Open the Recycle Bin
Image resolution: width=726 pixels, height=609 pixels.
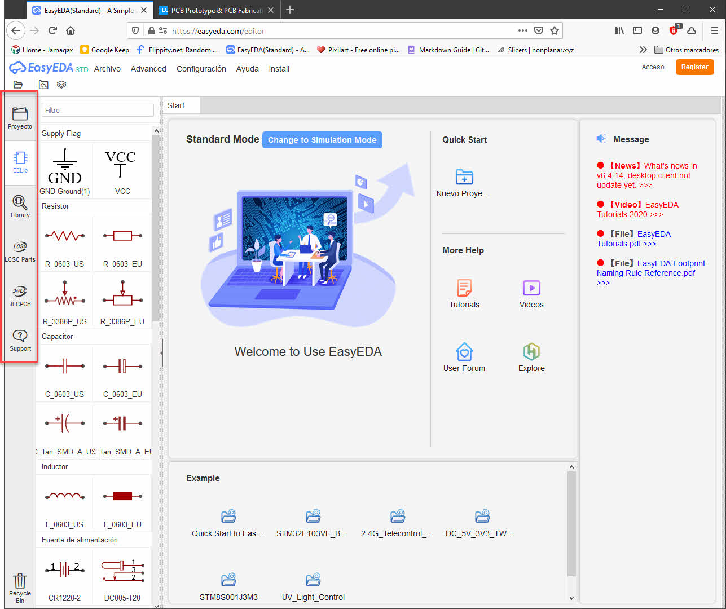[20, 588]
